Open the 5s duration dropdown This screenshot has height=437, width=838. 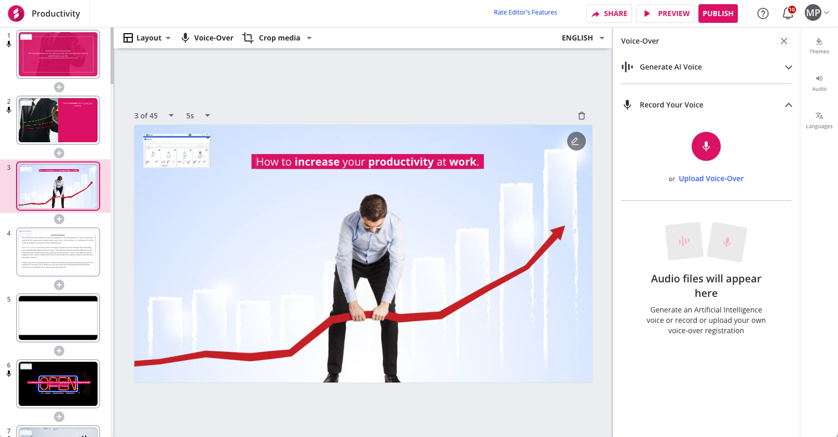point(198,116)
